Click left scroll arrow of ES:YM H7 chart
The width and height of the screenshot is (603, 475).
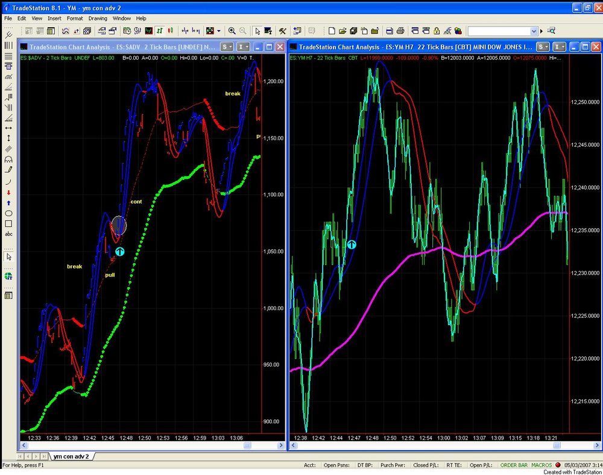pos(294,446)
